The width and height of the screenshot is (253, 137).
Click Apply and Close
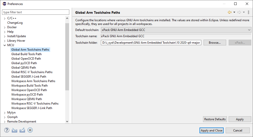[212, 131]
